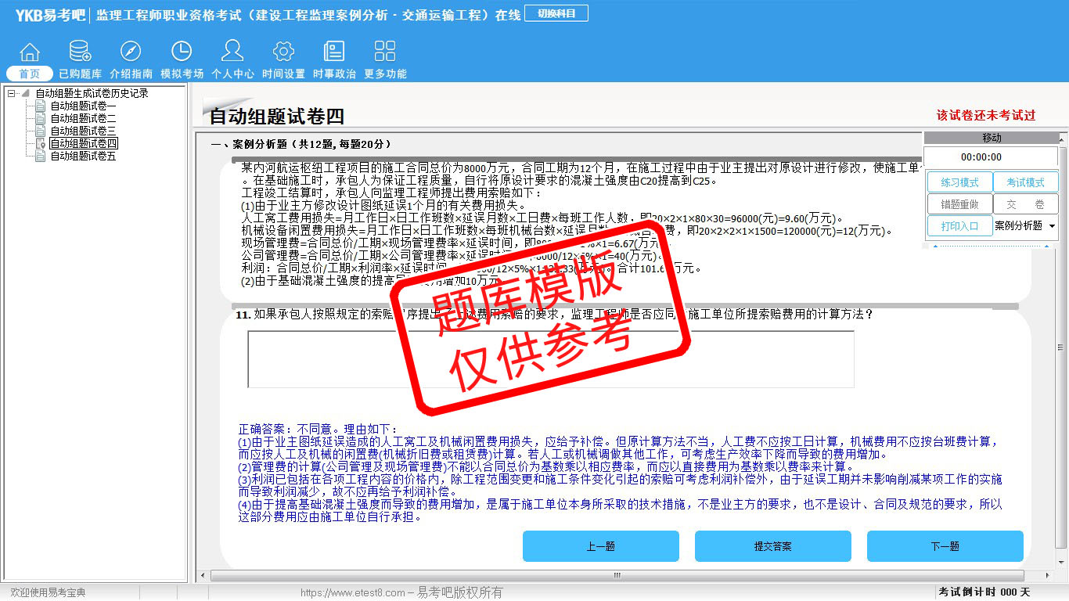Select 自动组题试卷一 in the tree

coord(83,106)
